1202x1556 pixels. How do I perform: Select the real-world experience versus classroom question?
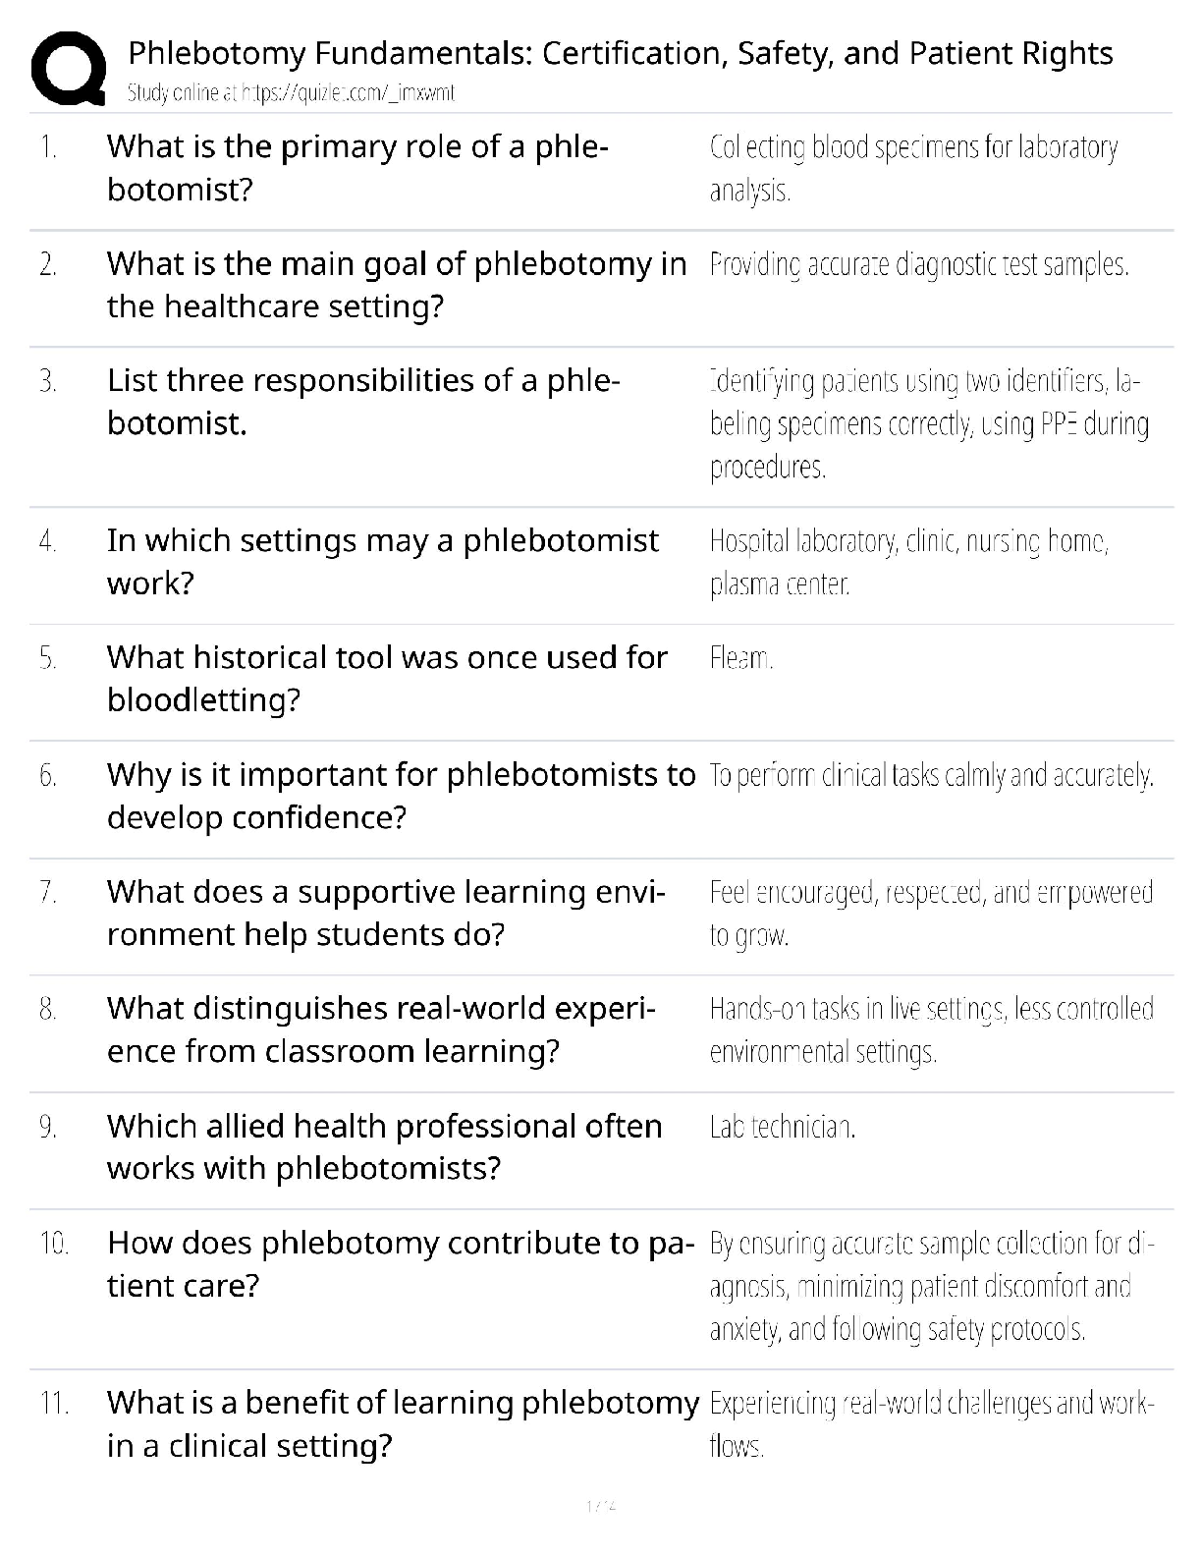coord(381,1029)
